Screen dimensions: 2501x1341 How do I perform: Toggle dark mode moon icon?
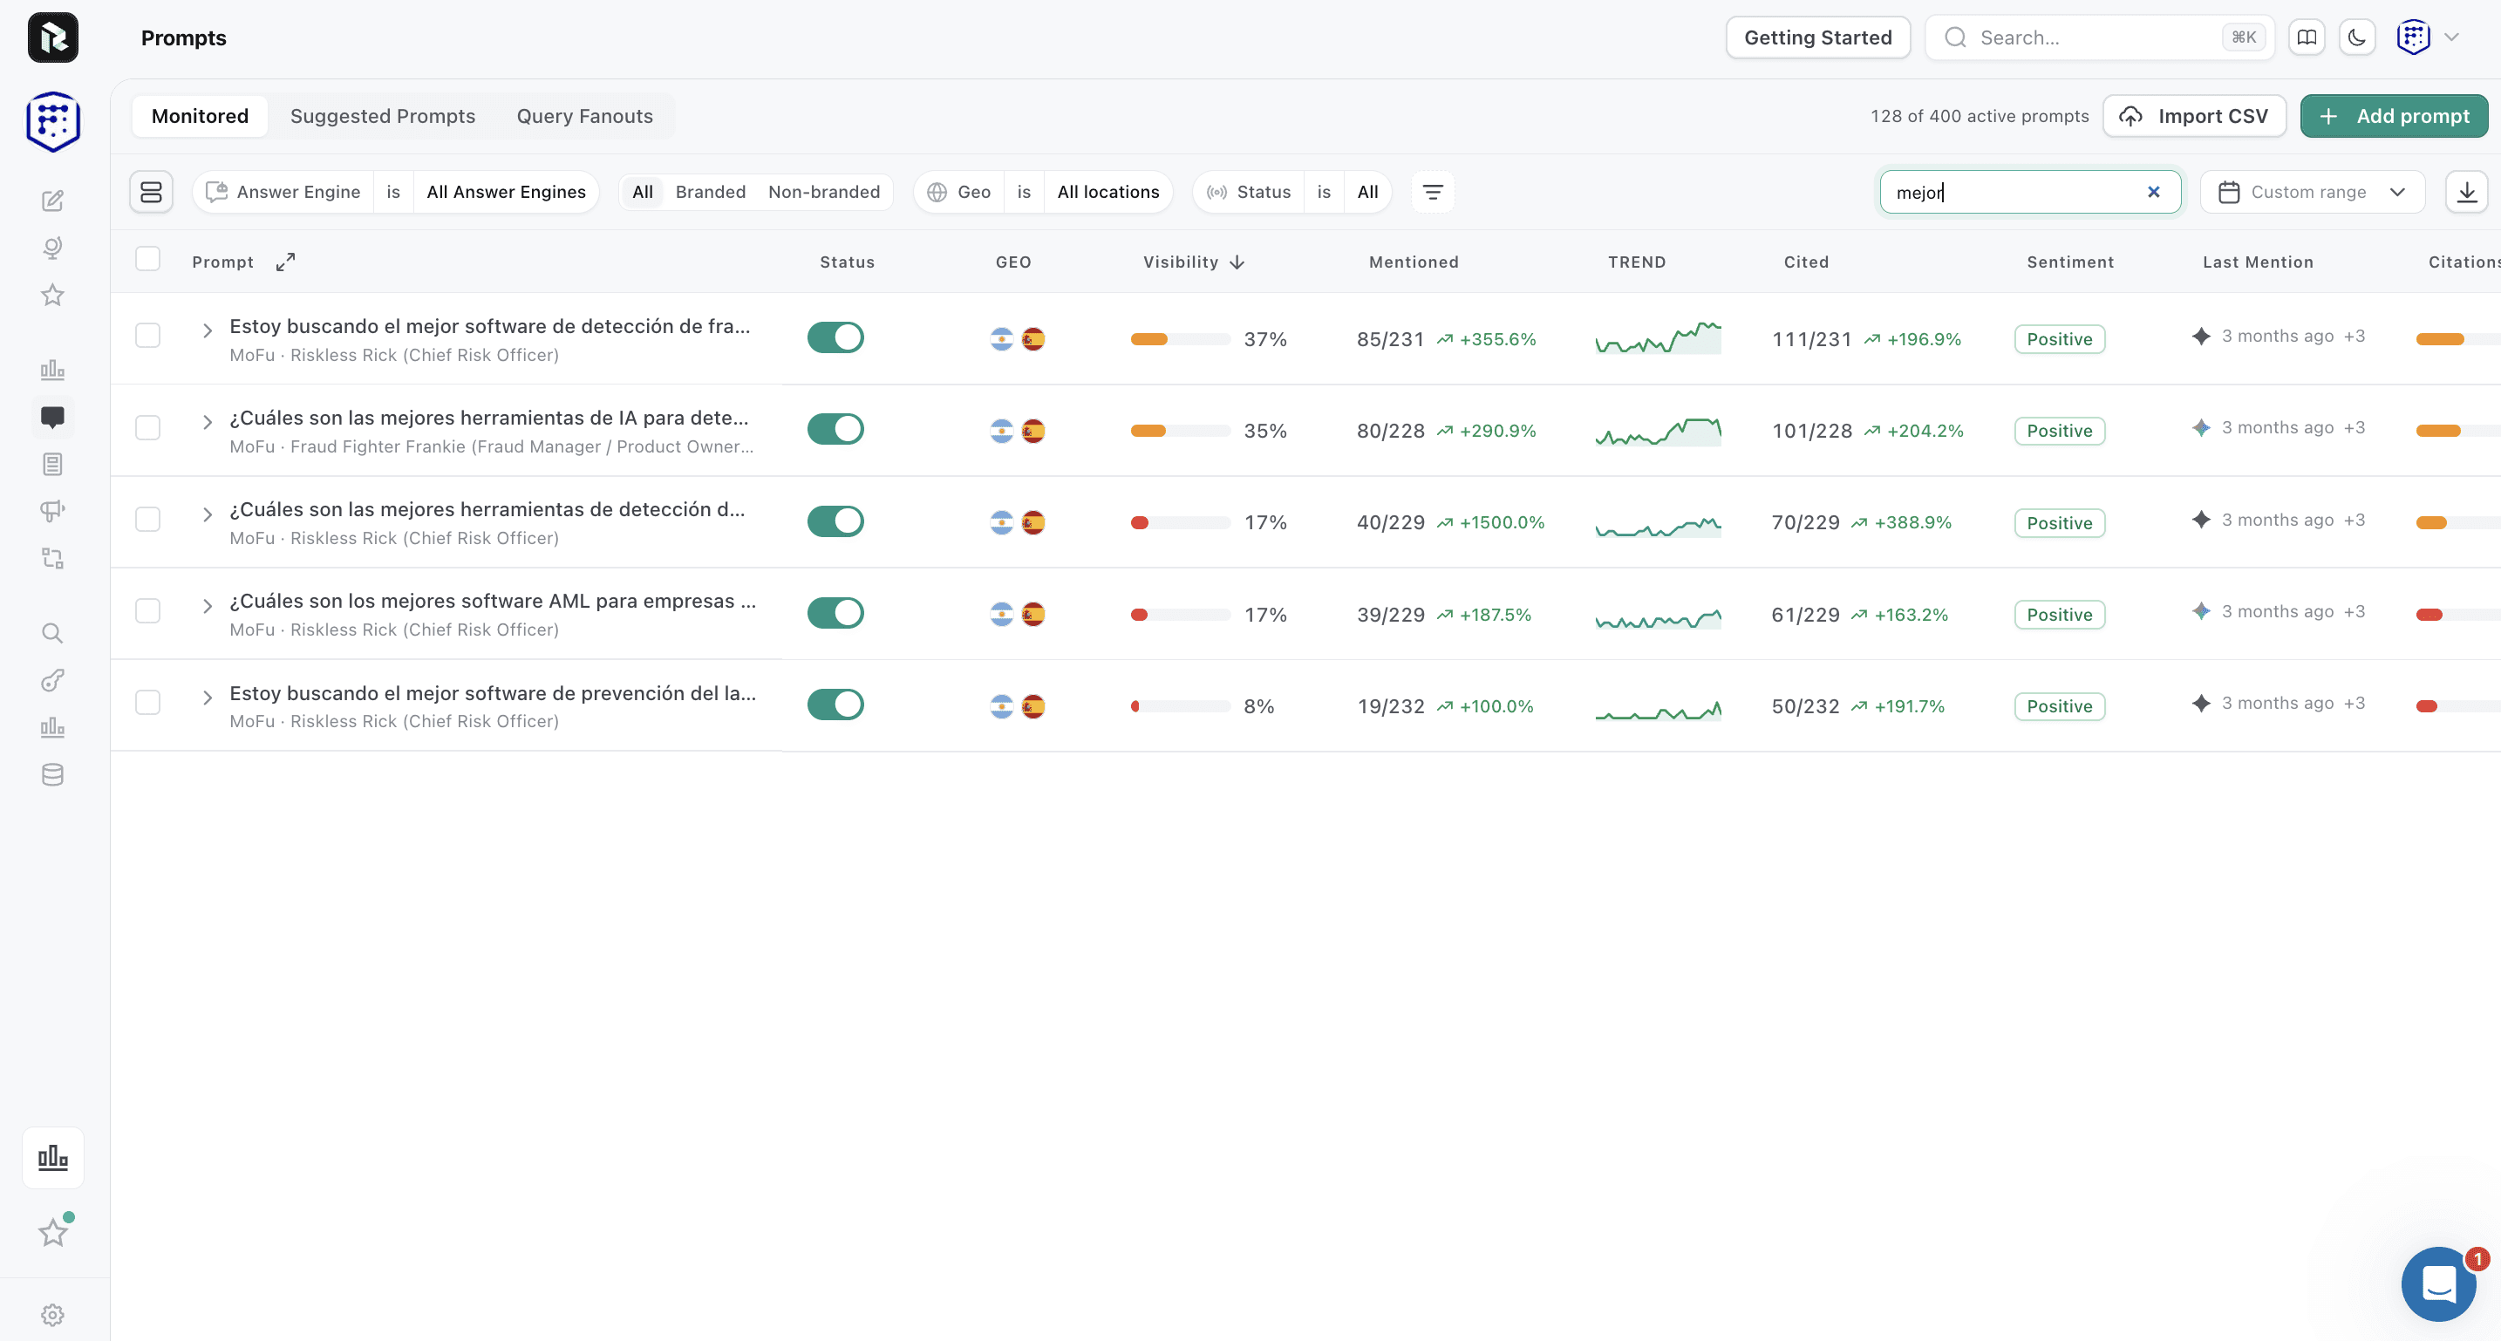pos(2356,37)
